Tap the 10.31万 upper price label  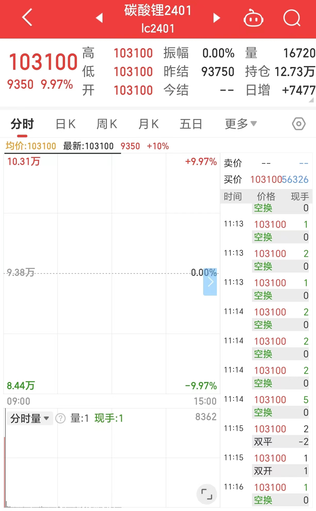23,162
